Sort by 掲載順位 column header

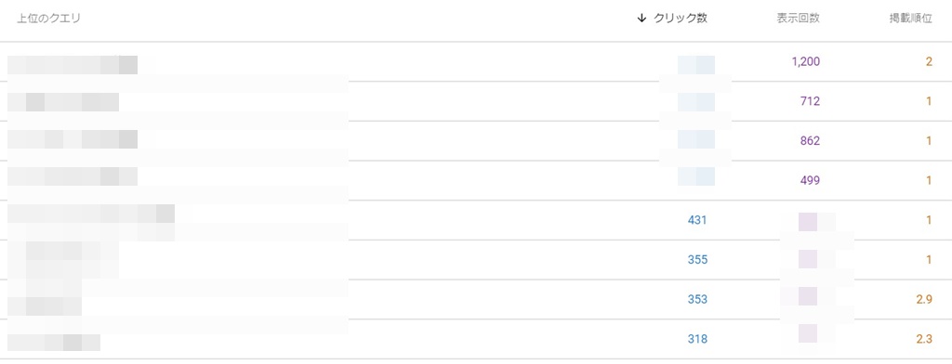point(910,19)
